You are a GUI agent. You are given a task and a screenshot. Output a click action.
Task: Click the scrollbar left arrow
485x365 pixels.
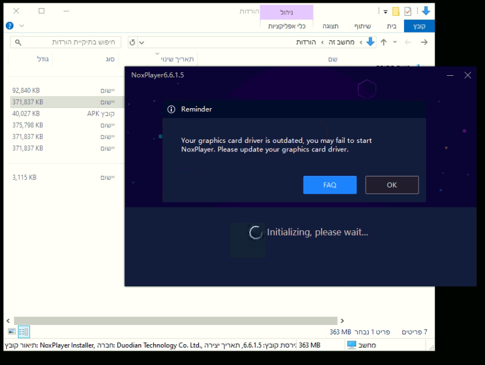(8, 320)
